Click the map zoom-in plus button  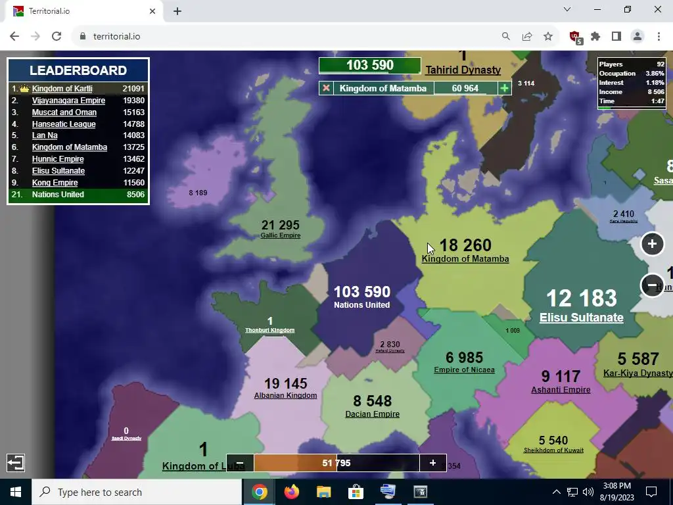tap(652, 244)
